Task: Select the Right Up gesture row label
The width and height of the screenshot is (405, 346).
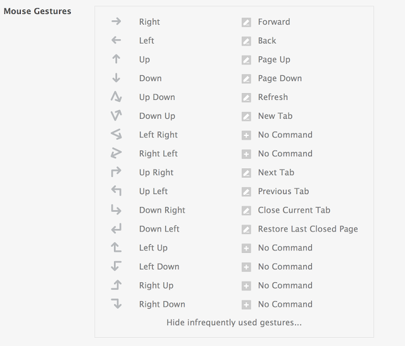Action: (x=156, y=285)
